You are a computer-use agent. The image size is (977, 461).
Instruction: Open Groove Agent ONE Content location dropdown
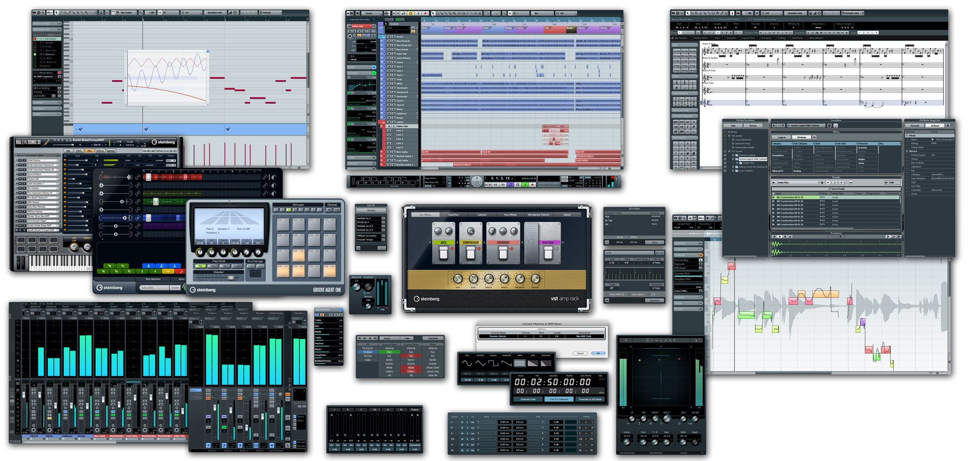coord(806,126)
